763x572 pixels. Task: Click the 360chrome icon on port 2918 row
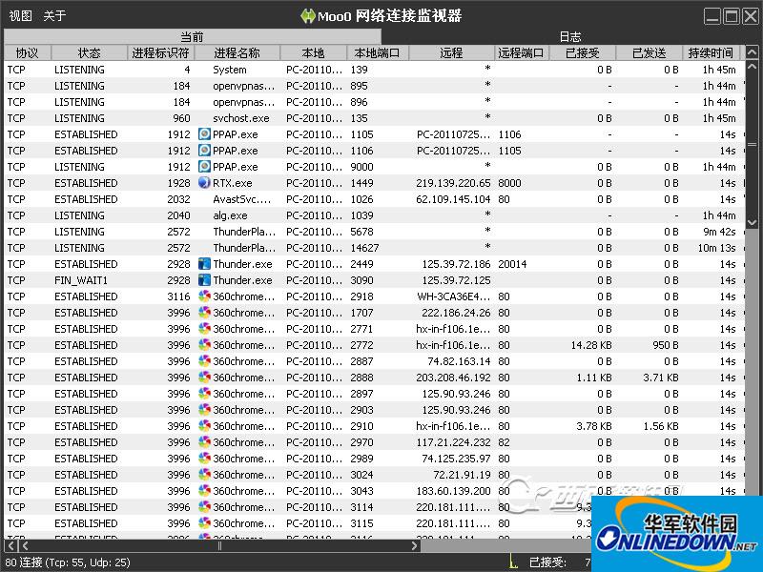[204, 296]
